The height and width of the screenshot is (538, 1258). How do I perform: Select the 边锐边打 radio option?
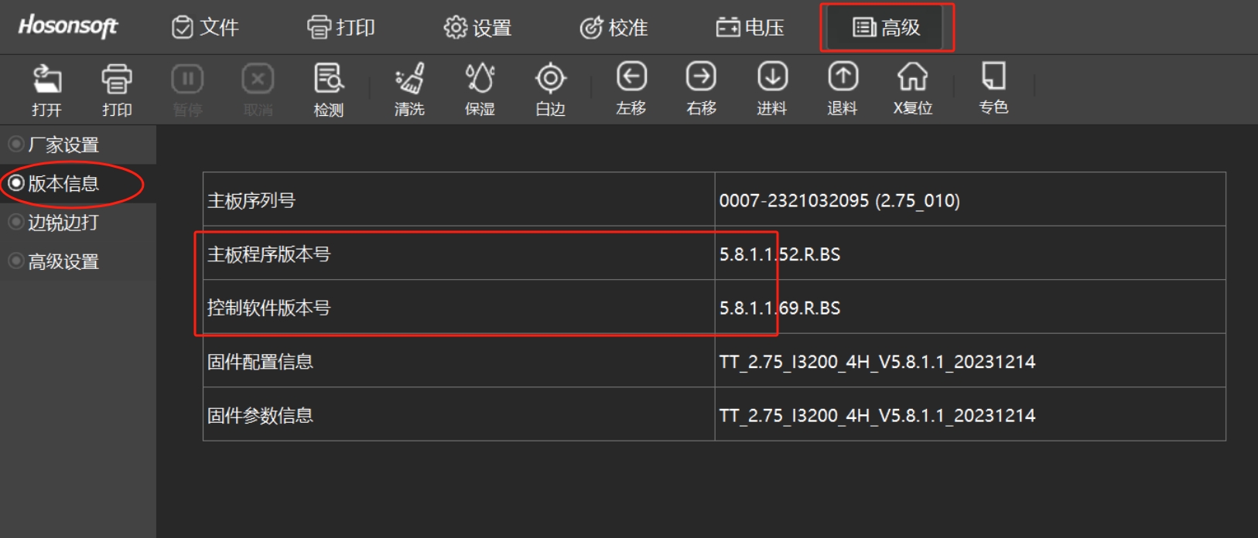click(x=15, y=223)
